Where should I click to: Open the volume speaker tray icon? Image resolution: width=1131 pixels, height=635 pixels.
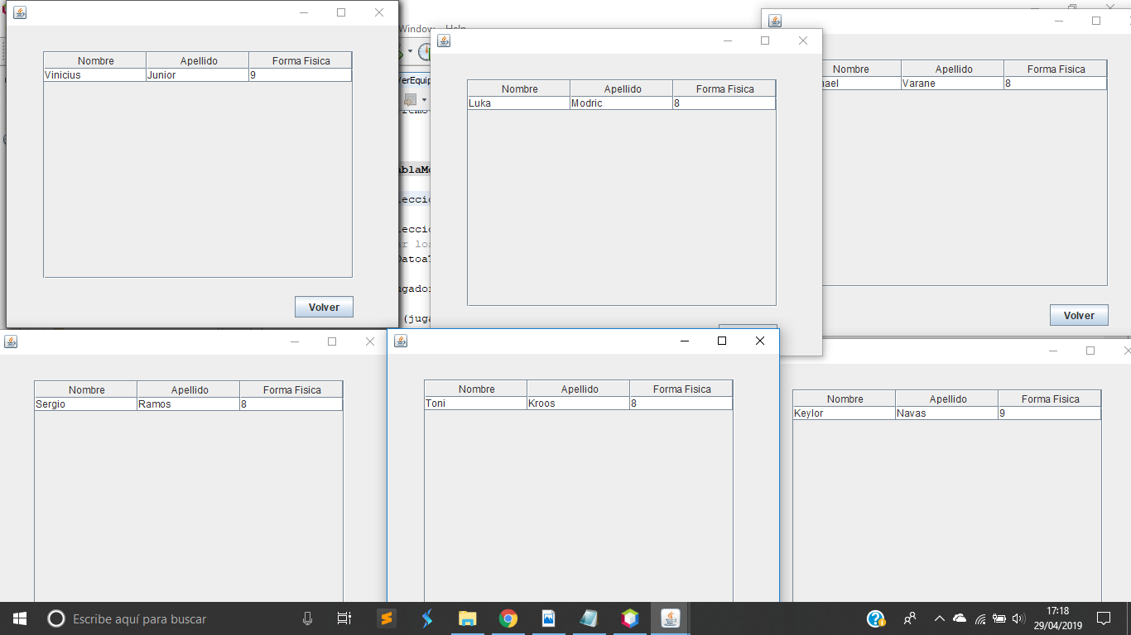[x=1018, y=618]
